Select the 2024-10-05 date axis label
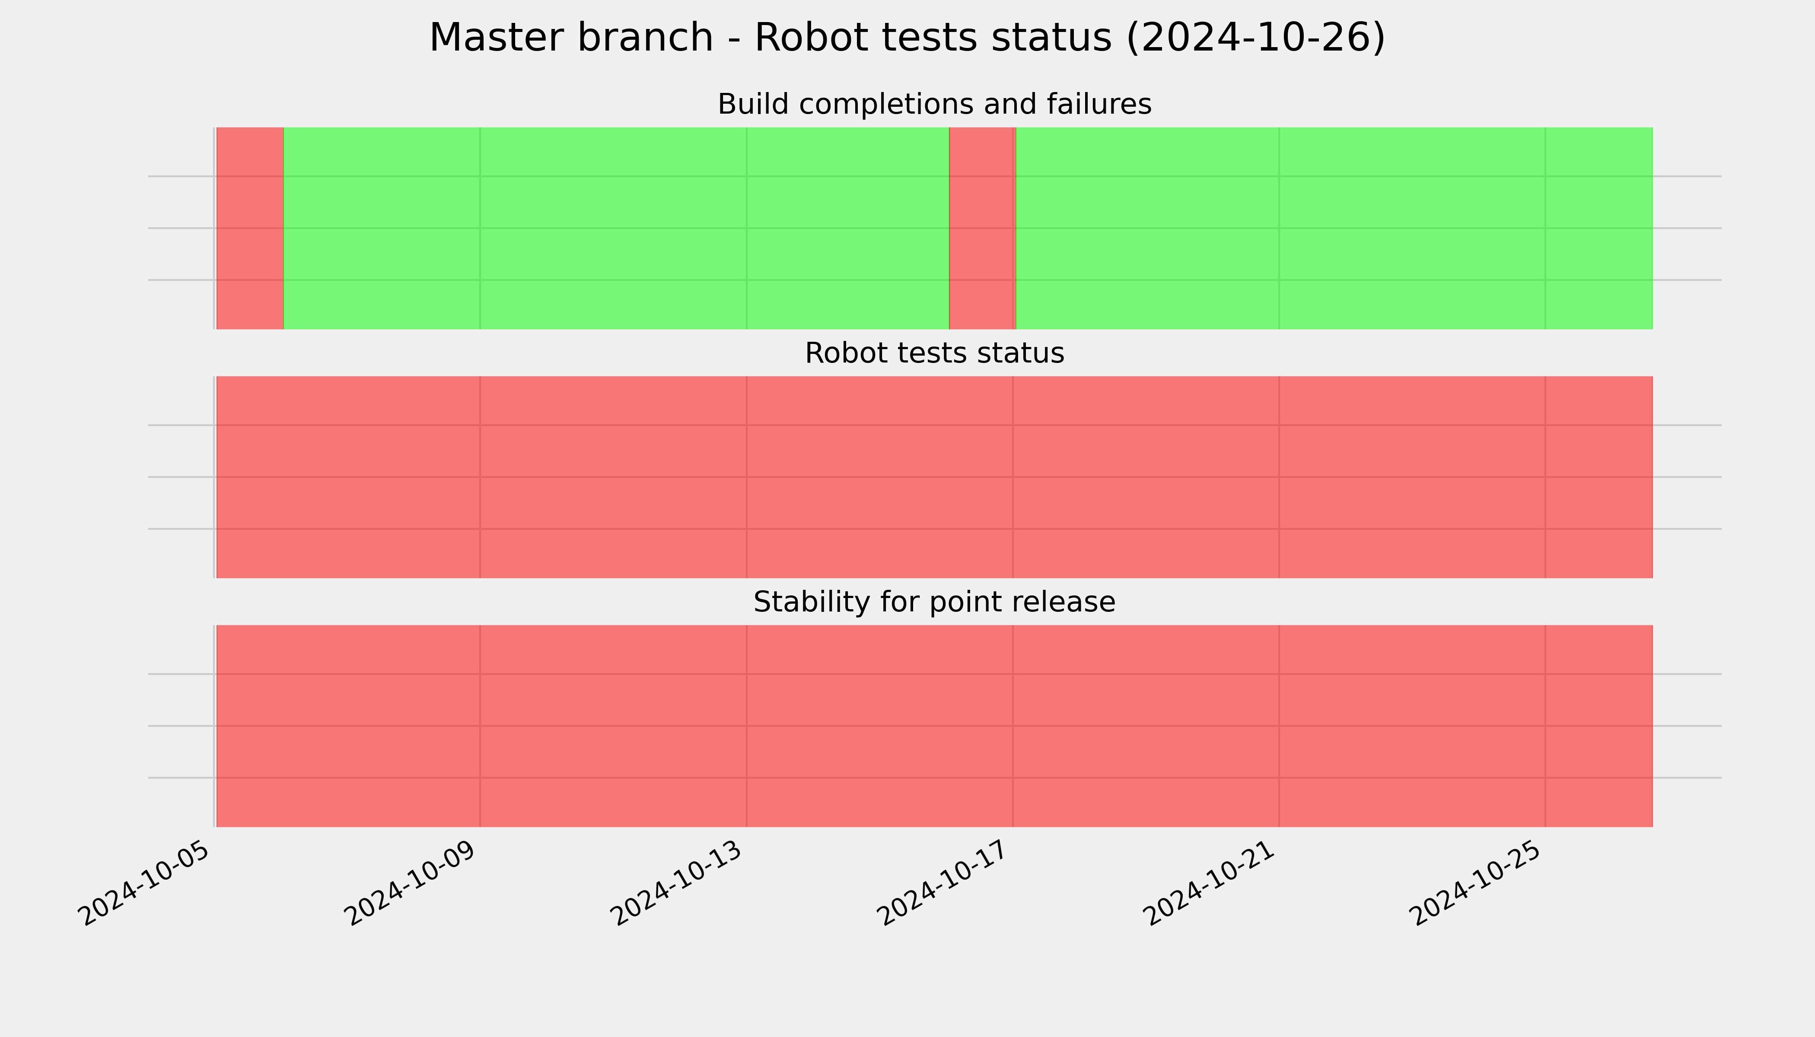This screenshot has width=1815, height=1037. tap(146, 883)
